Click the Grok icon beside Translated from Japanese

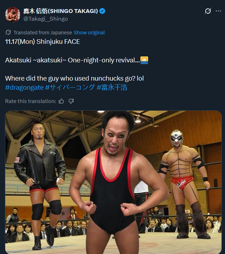8,32
